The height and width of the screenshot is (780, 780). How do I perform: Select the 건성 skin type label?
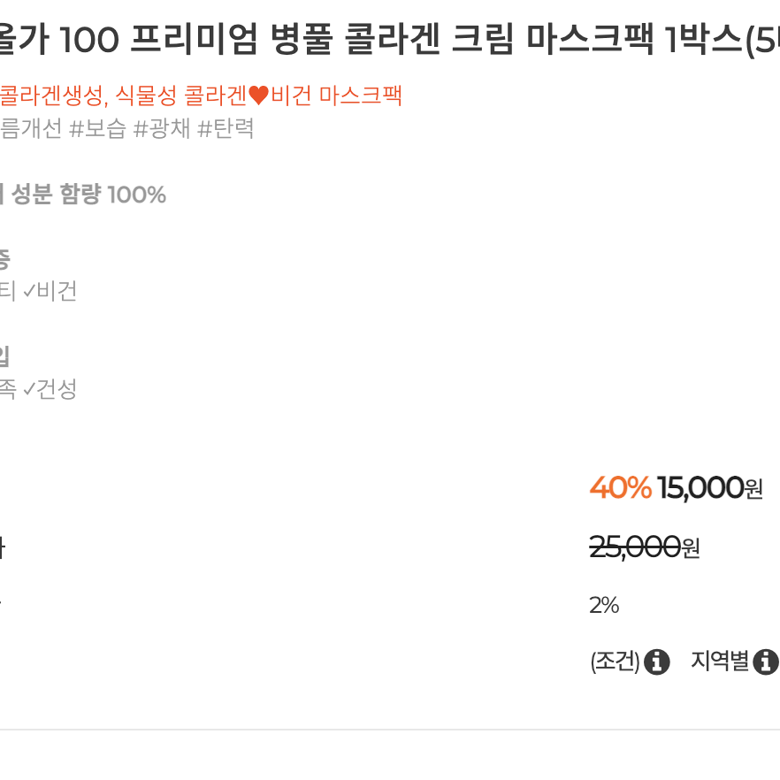(x=57, y=389)
